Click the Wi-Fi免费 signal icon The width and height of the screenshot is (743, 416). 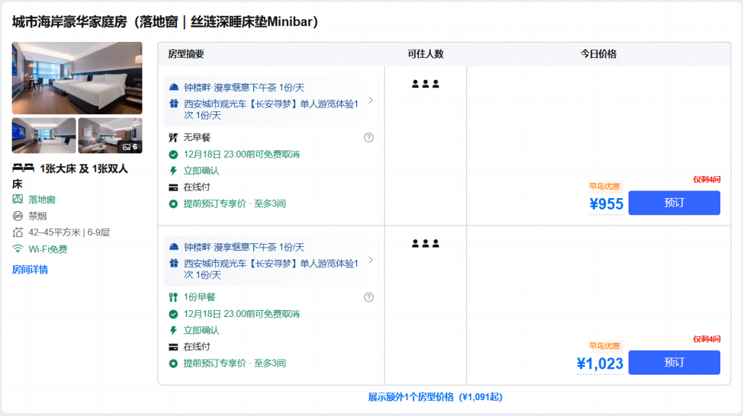coord(17,249)
